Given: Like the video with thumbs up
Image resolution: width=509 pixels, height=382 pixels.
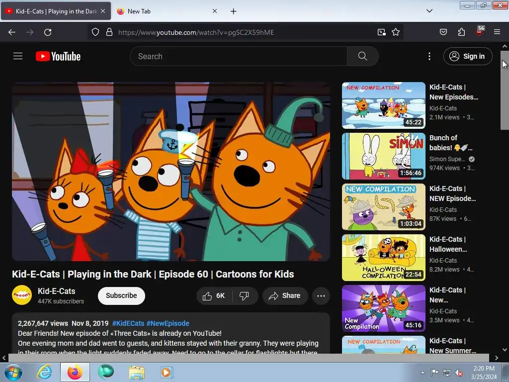Looking at the screenshot, I should coord(214,295).
